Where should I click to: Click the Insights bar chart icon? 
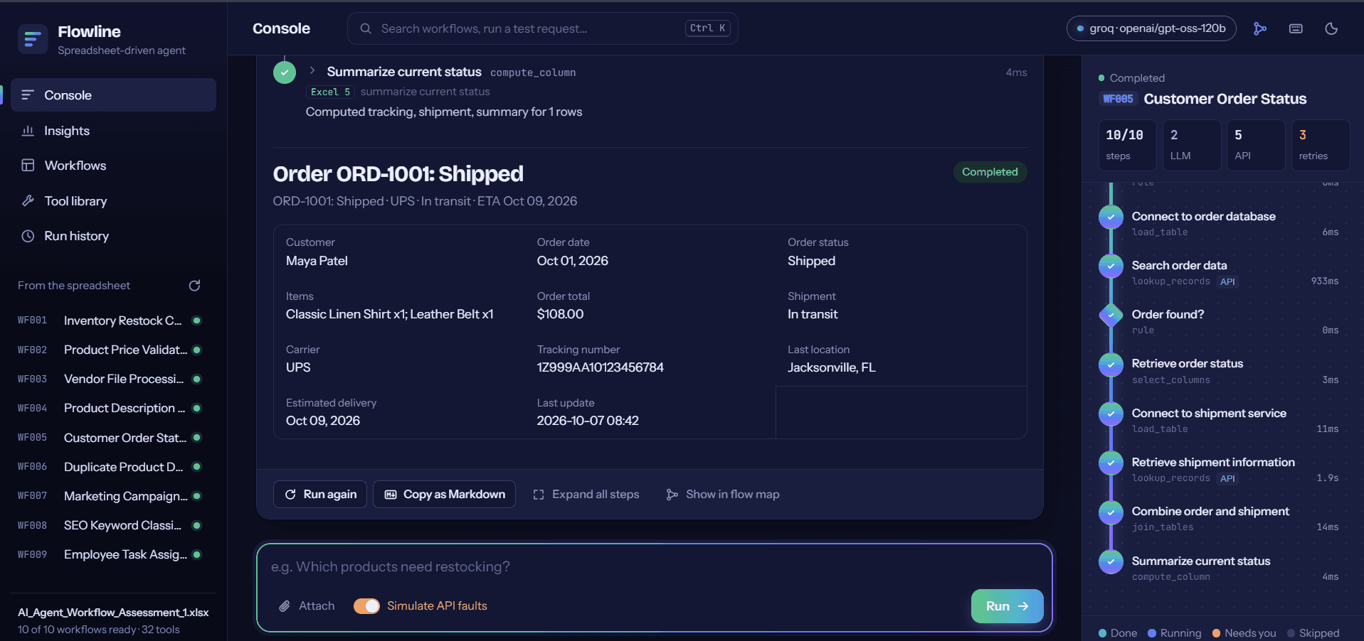[x=28, y=131]
